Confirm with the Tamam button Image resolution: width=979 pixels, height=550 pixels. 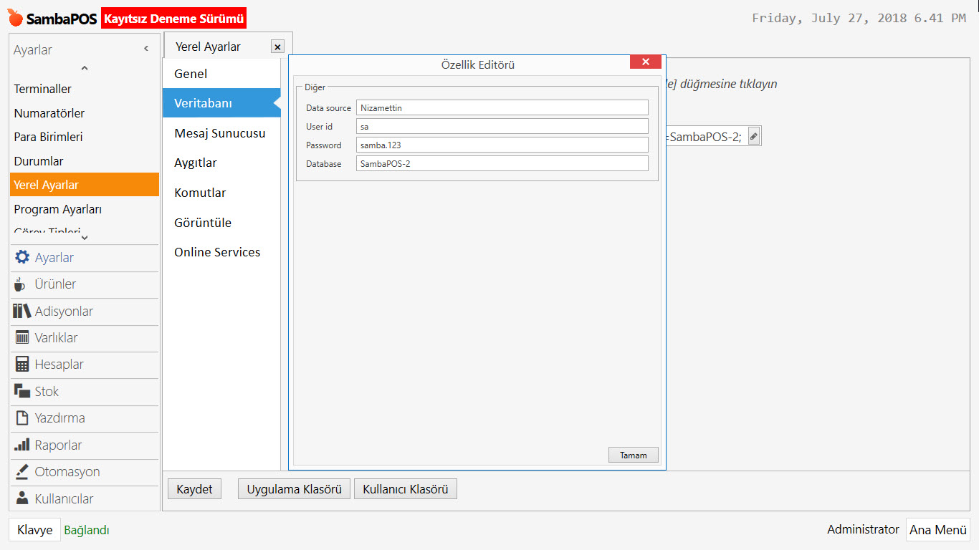[x=633, y=455]
